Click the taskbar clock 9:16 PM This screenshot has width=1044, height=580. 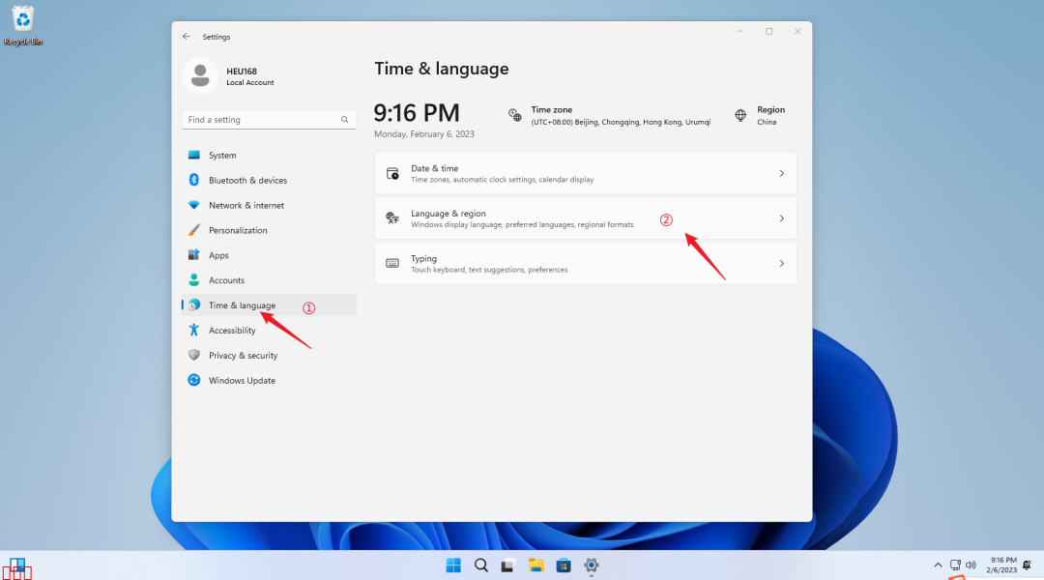click(1001, 565)
